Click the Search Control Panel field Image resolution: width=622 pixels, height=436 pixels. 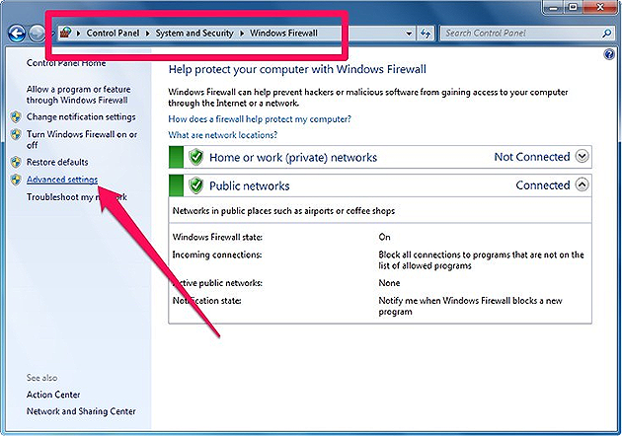pos(523,33)
